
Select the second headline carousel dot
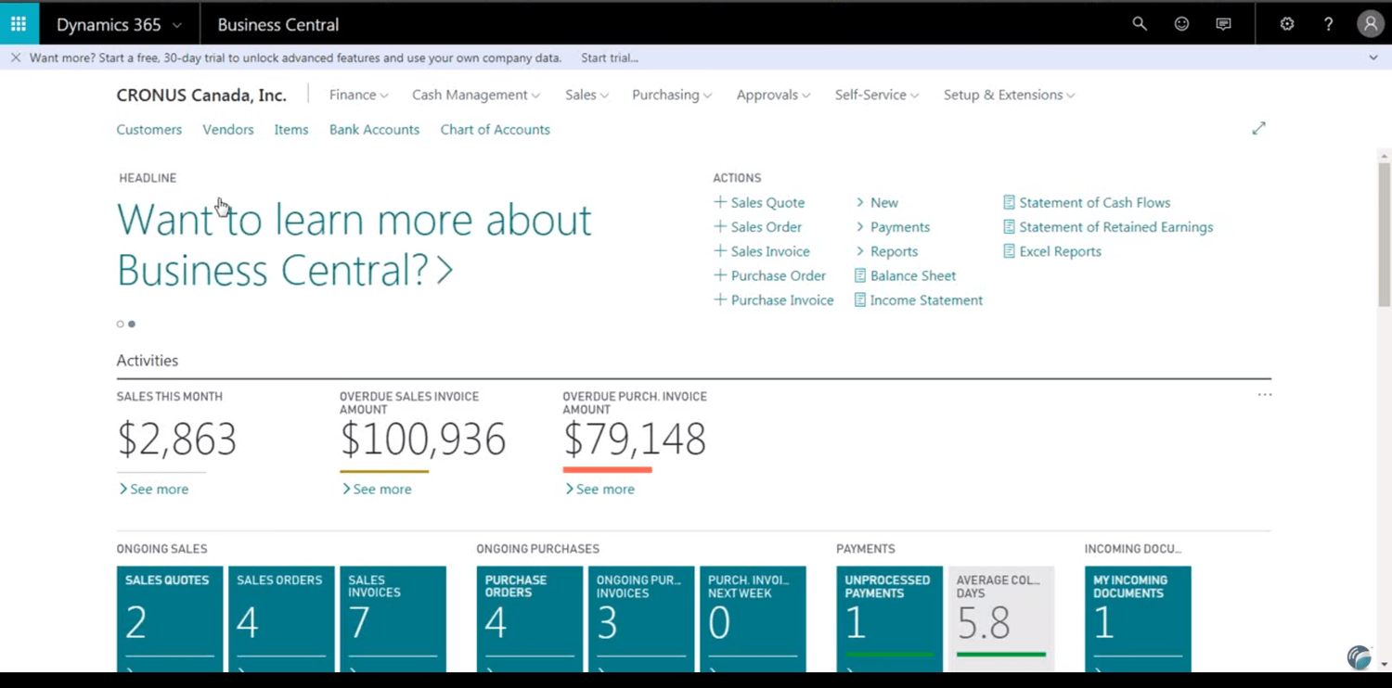pyautogui.click(x=132, y=324)
